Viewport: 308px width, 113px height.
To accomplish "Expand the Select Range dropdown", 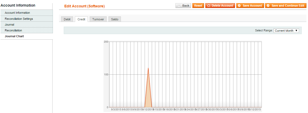I will (x=286, y=31).
